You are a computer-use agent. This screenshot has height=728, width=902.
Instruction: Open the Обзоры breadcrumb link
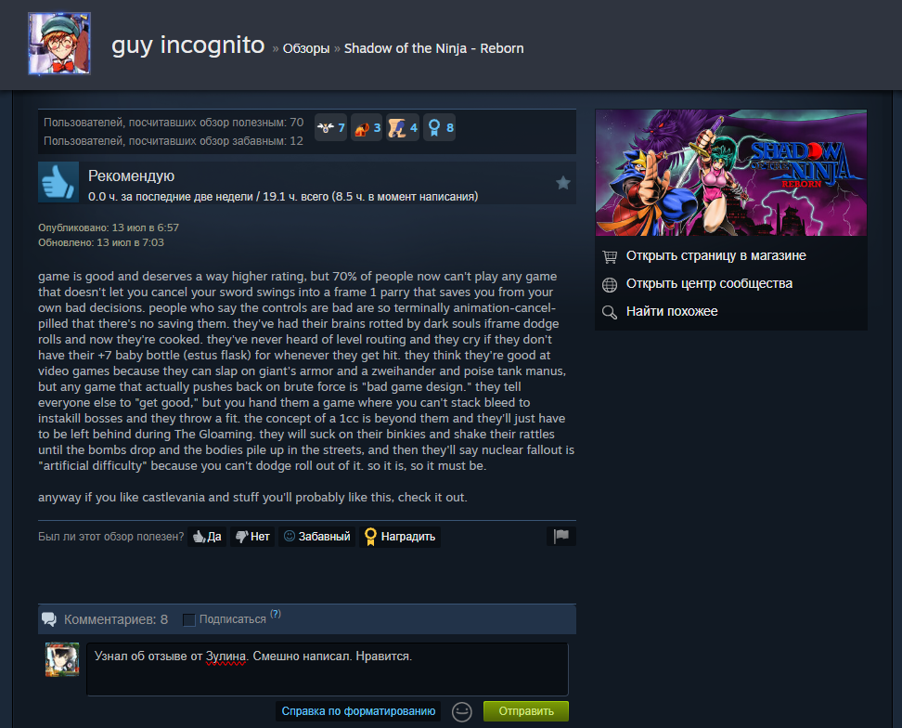point(306,49)
